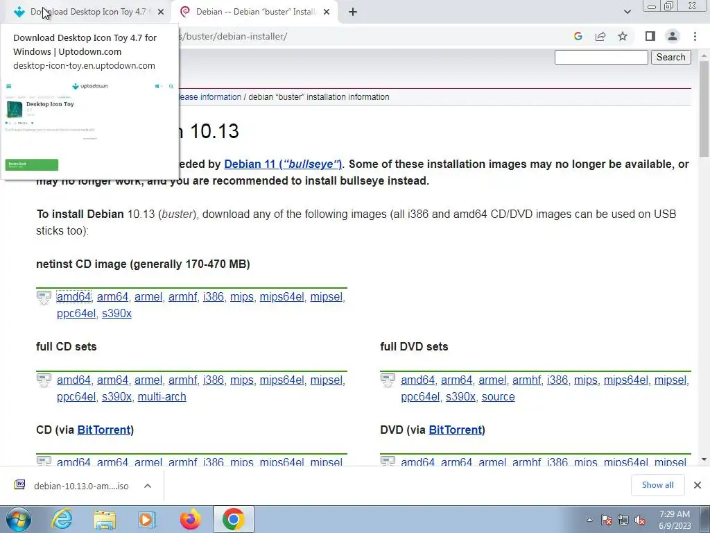Click the page vertical scrollbar thumb
This screenshot has height=533, width=710.
tap(704, 109)
